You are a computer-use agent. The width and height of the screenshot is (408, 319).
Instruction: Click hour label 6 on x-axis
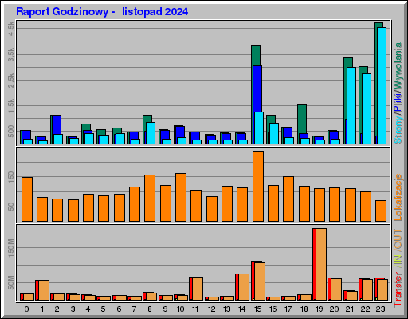119,309
